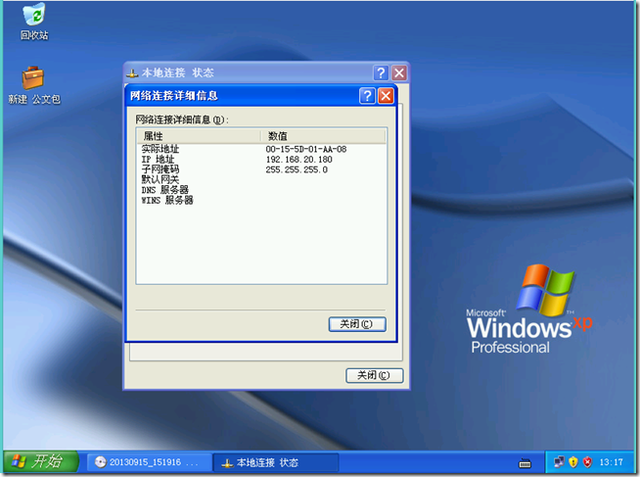
Task: Click the 属性 column header
Action: 199,136
